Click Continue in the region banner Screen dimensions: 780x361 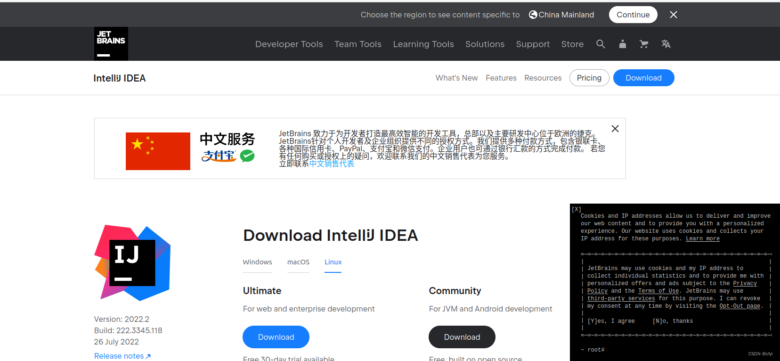pos(633,15)
